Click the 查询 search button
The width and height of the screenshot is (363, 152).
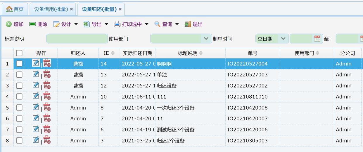click(x=163, y=24)
